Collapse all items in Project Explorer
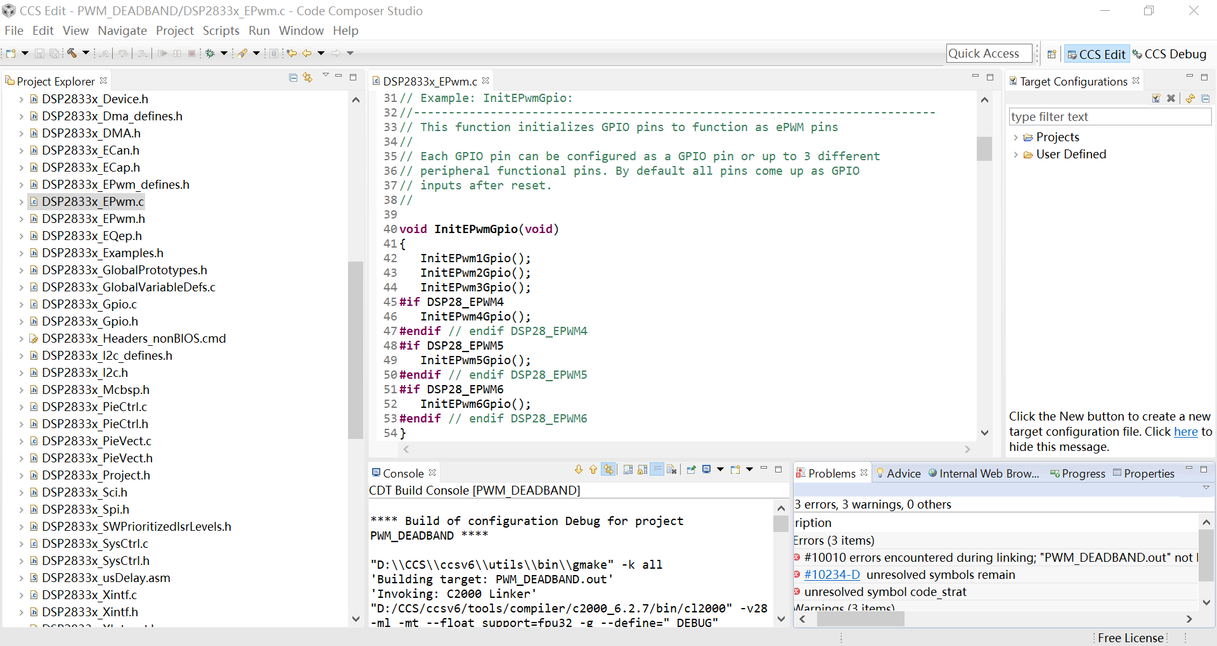Screen dimensions: 1217x646 pyautogui.click(x=293, y=77)
